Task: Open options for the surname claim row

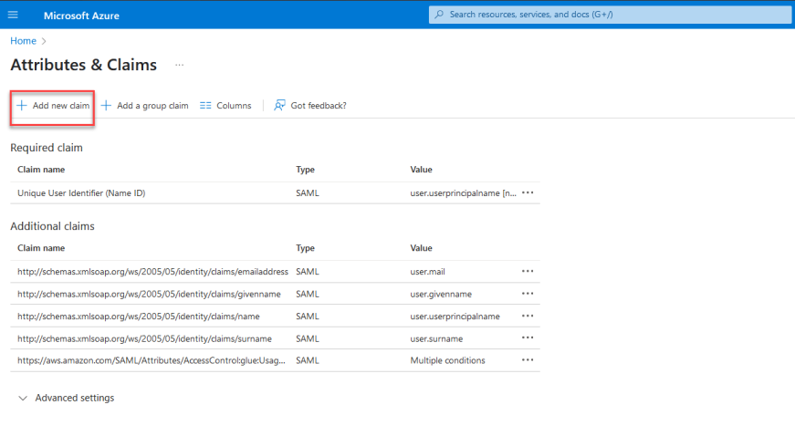Action: [x=528, y=337]
